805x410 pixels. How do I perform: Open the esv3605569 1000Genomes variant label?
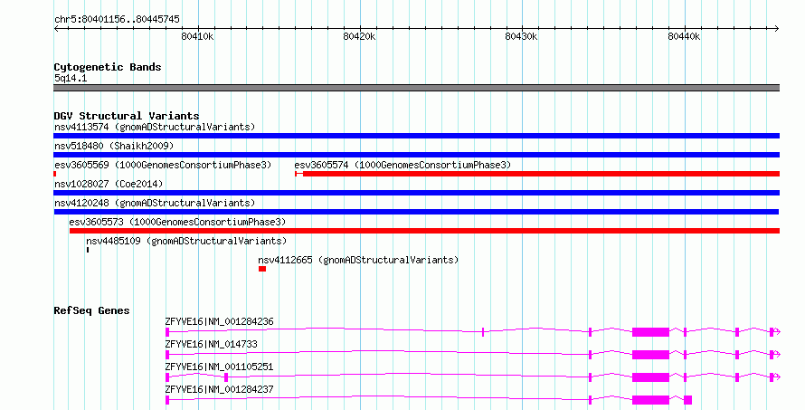tap(163, 165)
